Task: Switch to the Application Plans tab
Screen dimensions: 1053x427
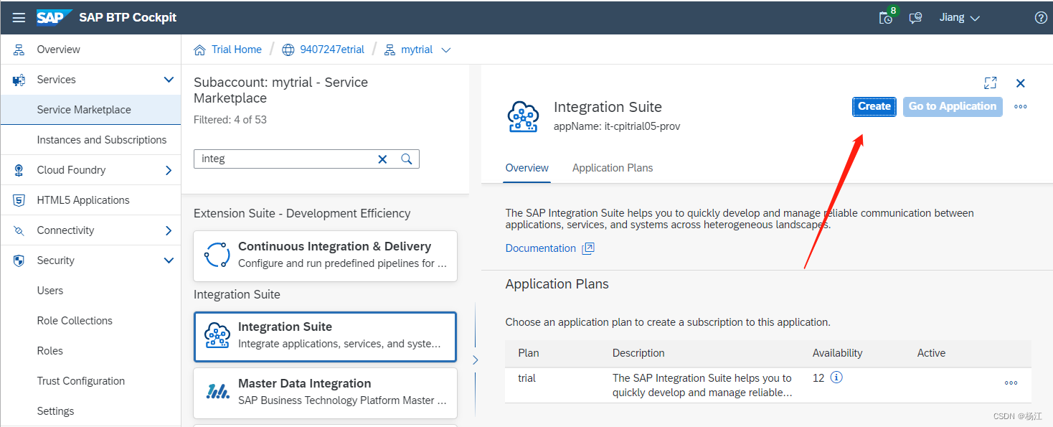Action: pyautogui.click(x=613, y=167)
